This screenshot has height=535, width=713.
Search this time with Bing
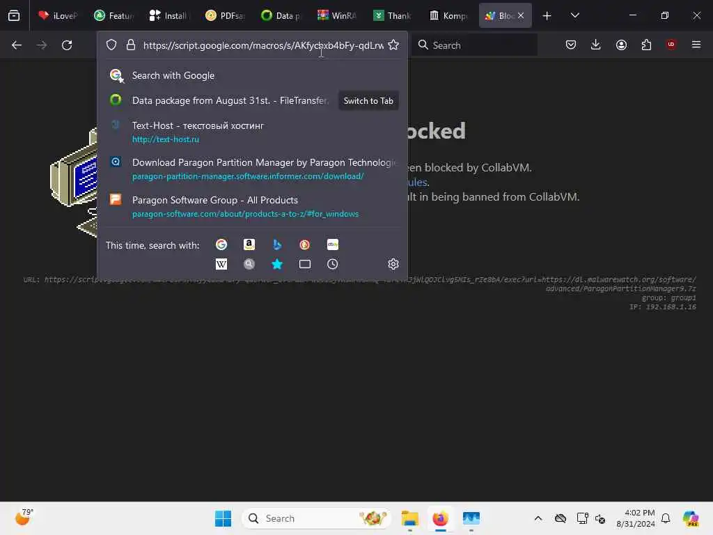(277, 245)
